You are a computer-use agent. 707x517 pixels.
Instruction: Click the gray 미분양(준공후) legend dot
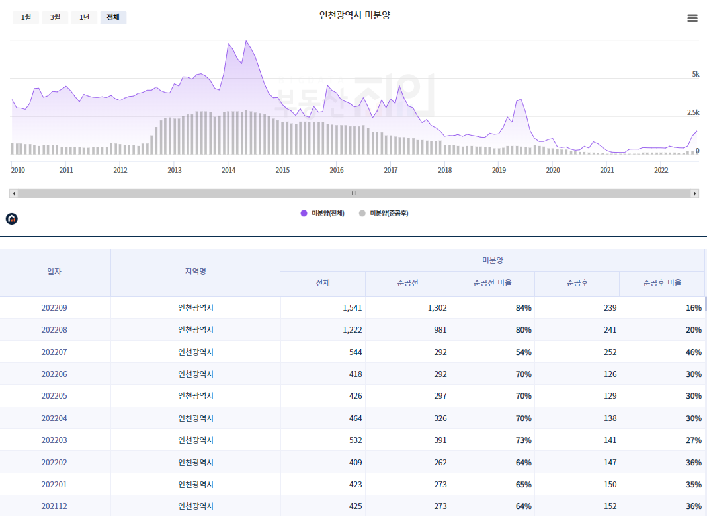coord(362,213)
